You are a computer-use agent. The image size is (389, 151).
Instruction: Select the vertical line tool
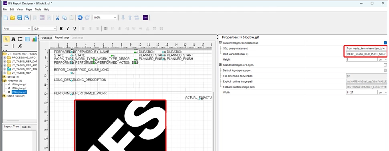pyautogui.click(x=13, y=46)
